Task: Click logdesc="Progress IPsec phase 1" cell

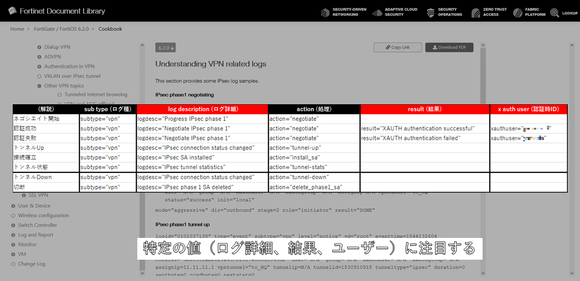Action: click(202, 119)
